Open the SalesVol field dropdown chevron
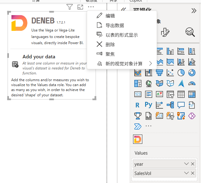The width and height of the screenshot is (201, 183). pos(186,173)
